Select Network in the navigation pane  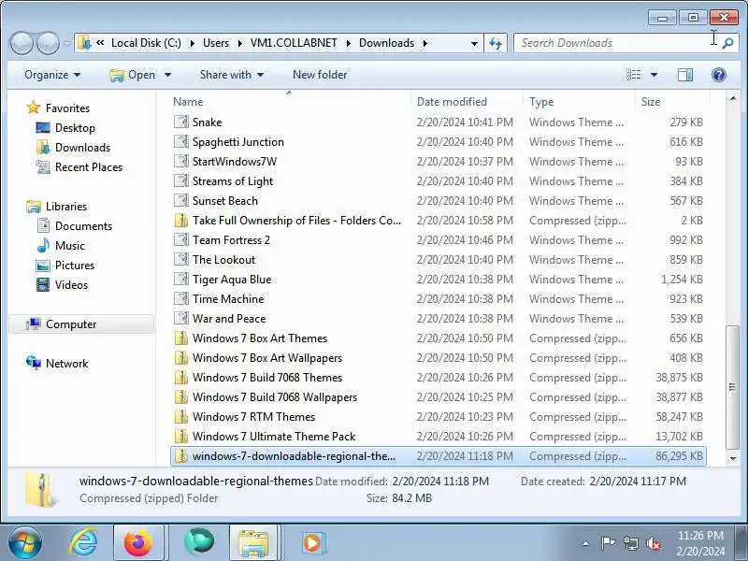[66, 364]
